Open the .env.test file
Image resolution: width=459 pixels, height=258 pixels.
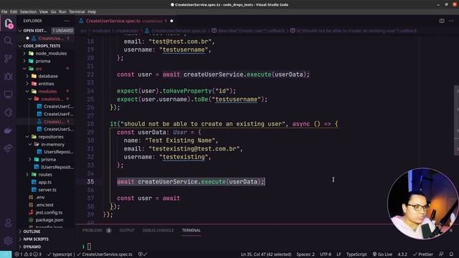click(44, 205)
